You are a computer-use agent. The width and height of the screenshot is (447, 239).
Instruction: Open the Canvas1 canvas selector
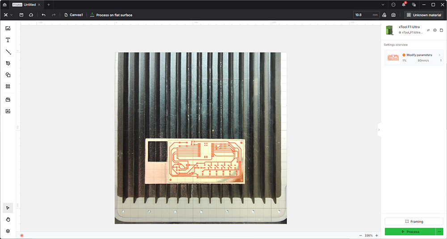pos(74,15)
